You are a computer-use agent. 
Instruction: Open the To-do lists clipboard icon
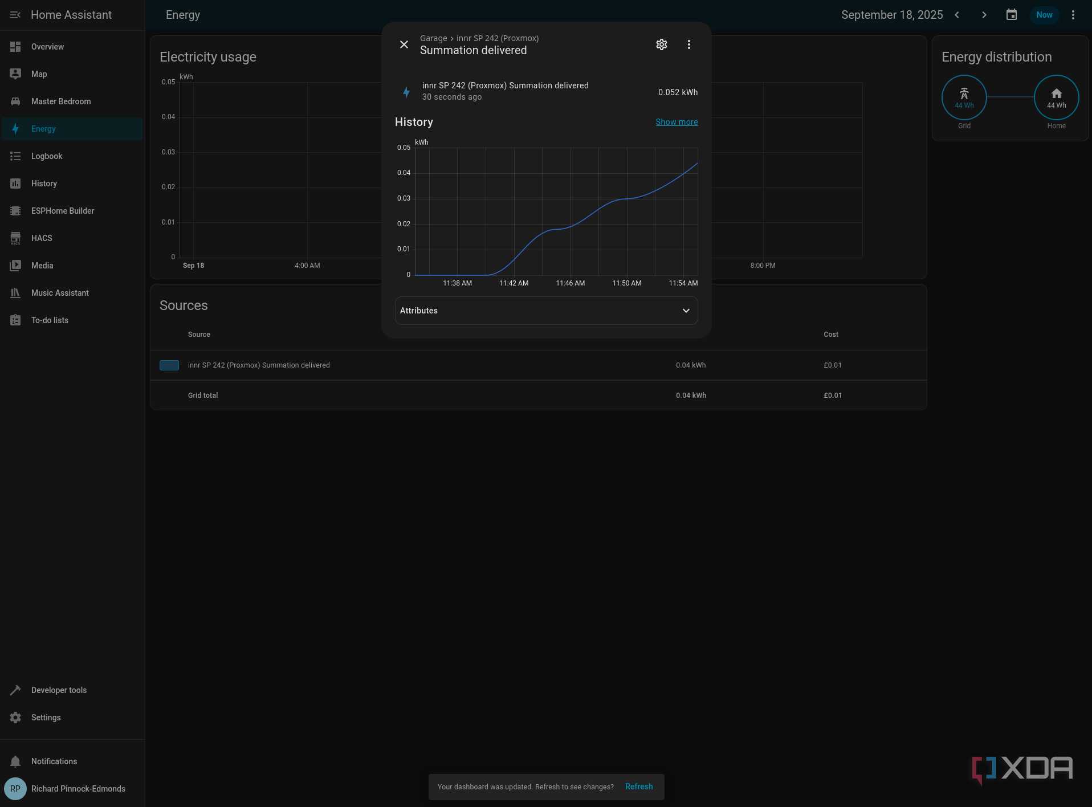15,320
